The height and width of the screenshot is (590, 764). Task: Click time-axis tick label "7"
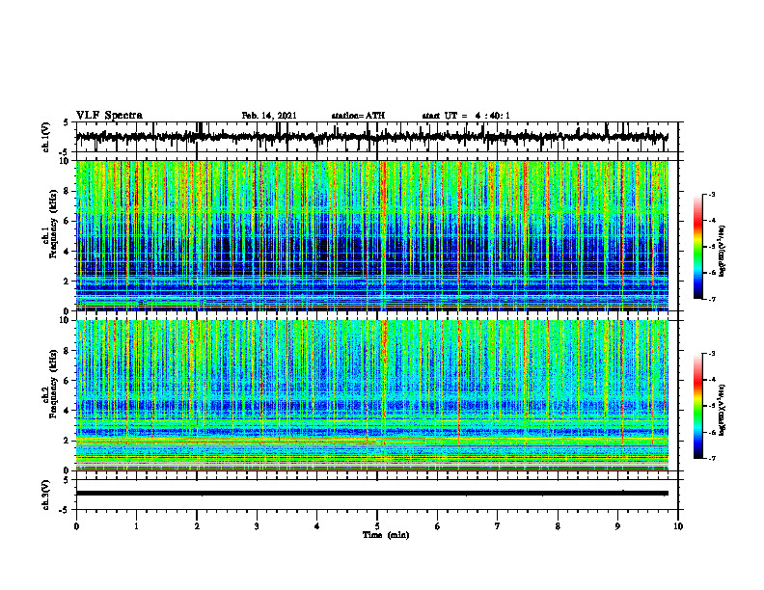(498, 526)
